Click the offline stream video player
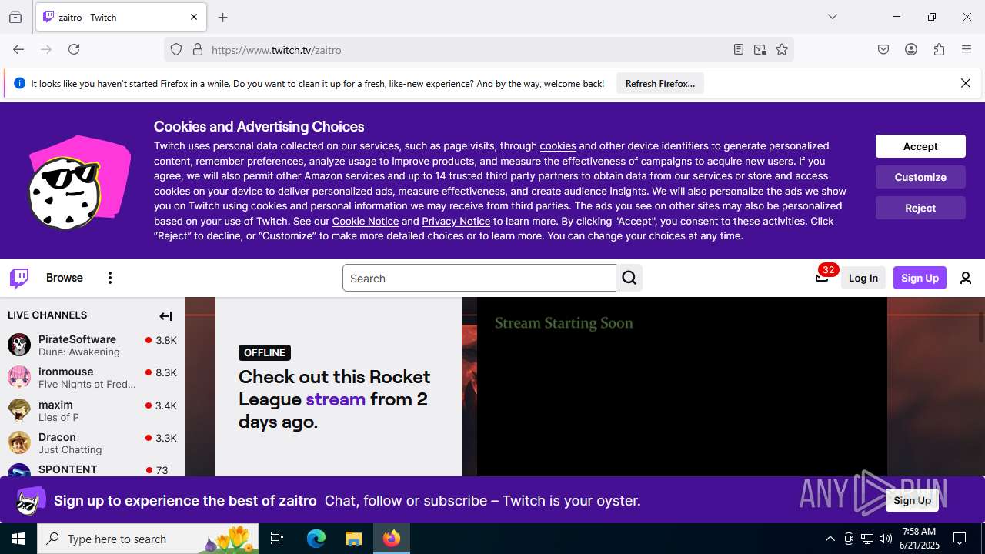Viewport: 985px width, 554px height. [x=682, y=386]
